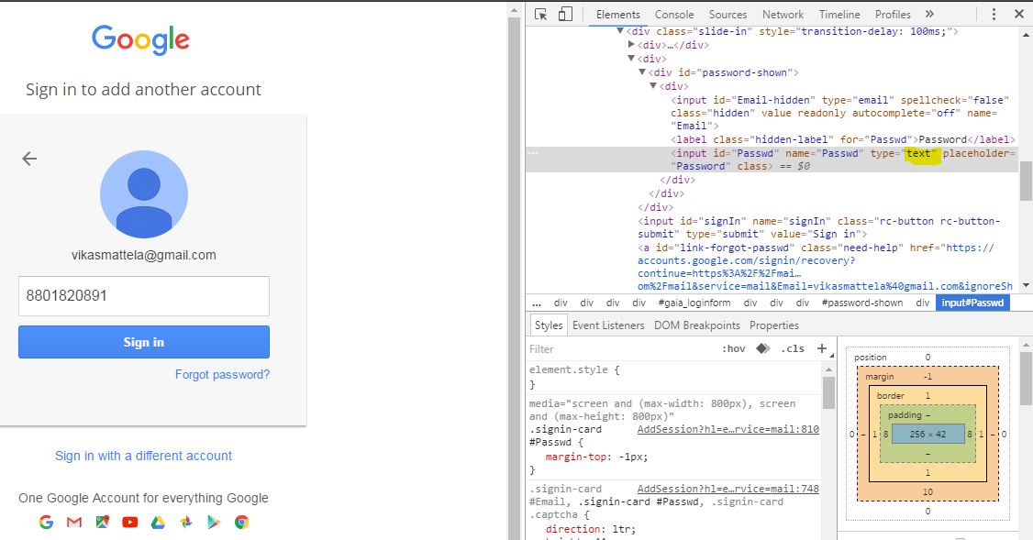Open the DOM Breakpoints sub-tab
1033x540 pixels.
click(697, 325)
